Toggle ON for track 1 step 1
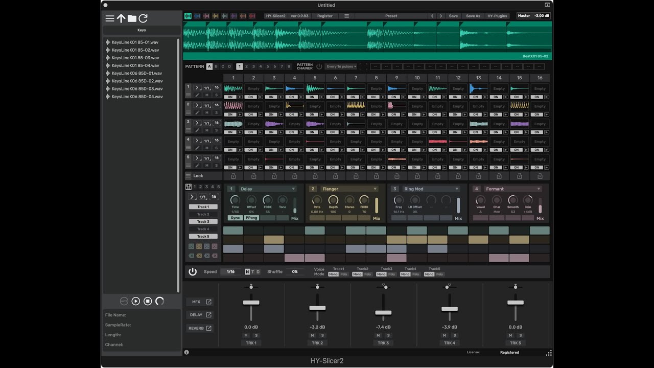This screenshot has height=368, width=654. click(x=231, y=97)
